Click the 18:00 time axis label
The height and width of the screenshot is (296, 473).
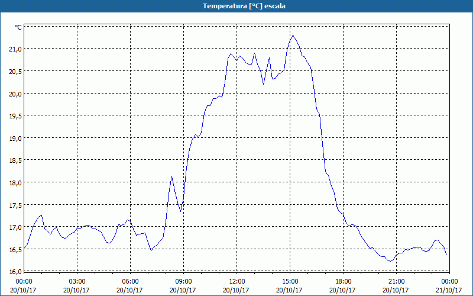coord(344,282)
